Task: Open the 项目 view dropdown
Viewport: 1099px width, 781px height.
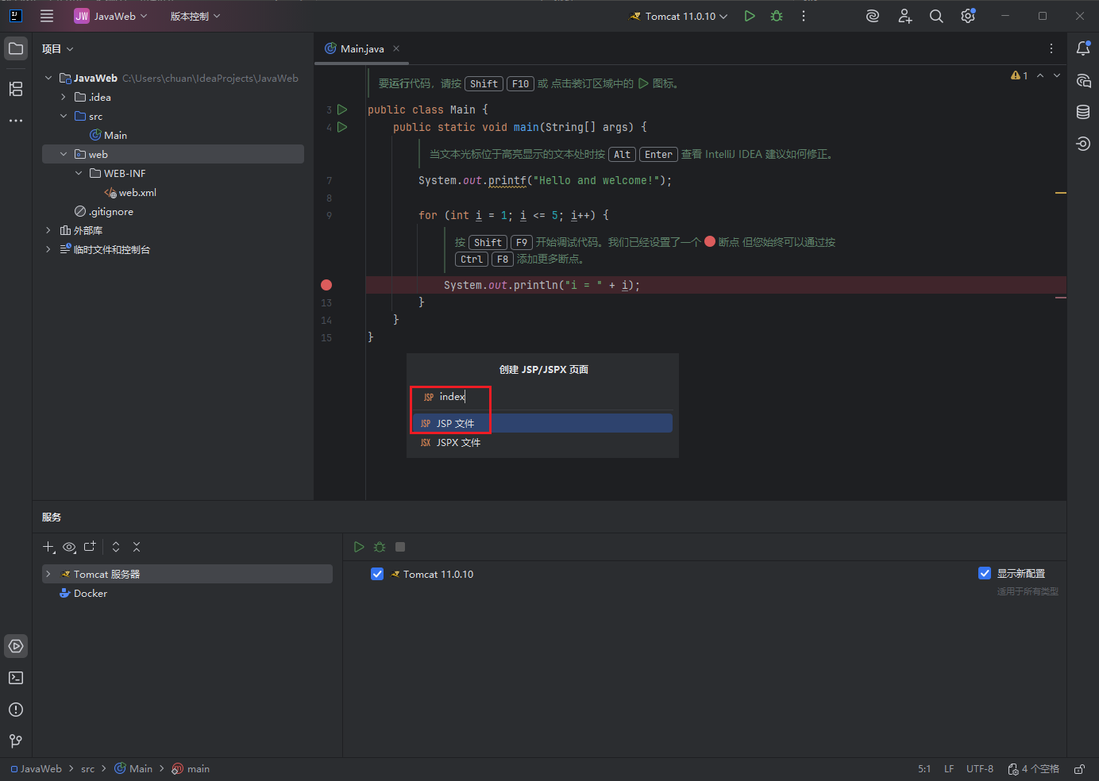Action: point(57,49)
